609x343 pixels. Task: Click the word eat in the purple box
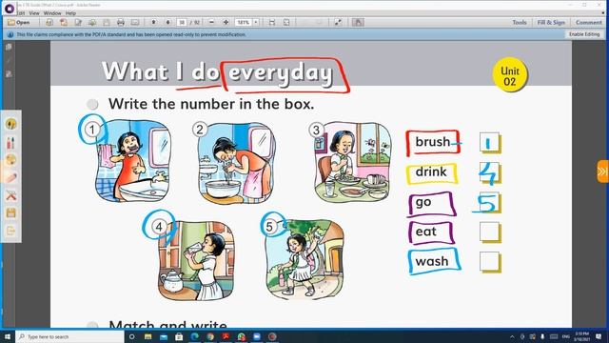[x=425, y=232]
